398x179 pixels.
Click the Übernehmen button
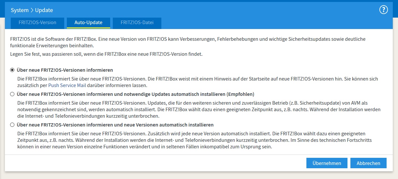coord(327,163)
